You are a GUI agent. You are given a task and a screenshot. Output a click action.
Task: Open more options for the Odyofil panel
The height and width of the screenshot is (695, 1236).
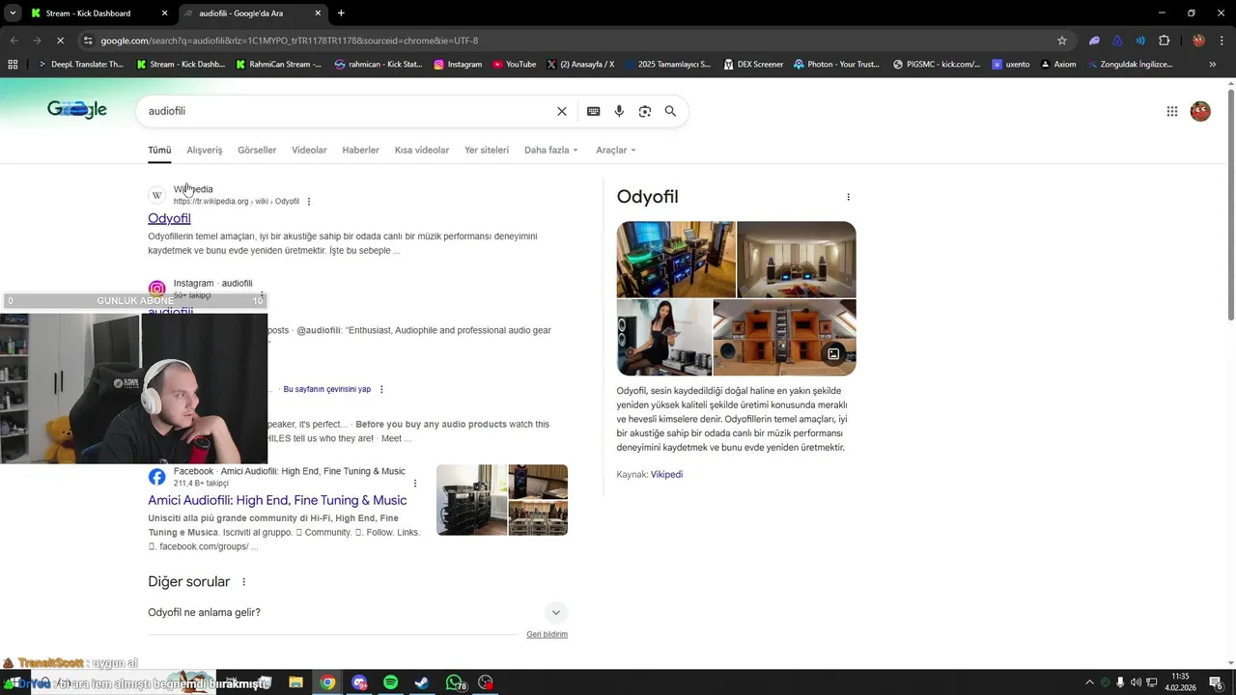coord(848,197)
